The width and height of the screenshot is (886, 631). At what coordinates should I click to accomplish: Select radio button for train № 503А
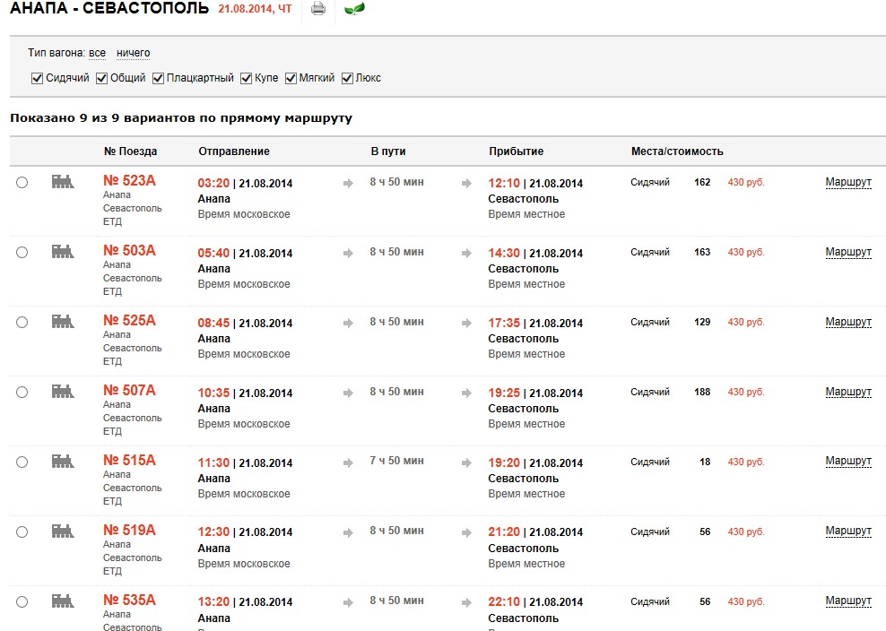coord(22,253)
